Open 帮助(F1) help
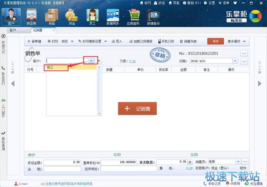Screen dimensions: 267x187 click(192, 3)
